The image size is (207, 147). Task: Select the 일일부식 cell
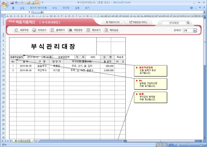coord(42,66)
